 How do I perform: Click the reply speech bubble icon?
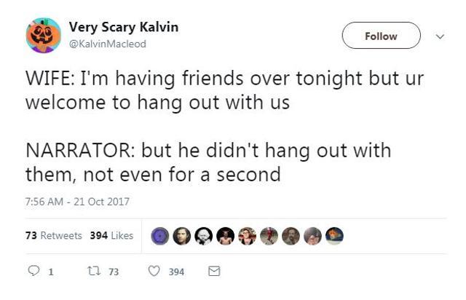coord(33,271)
